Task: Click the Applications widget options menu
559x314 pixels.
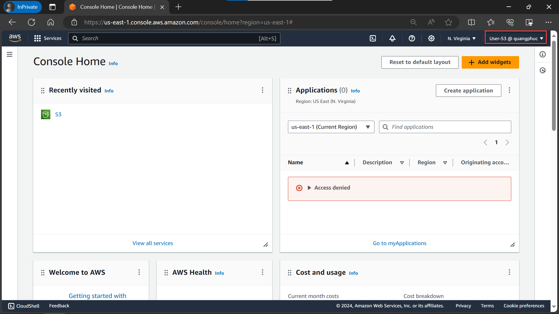Action: [510, 90]
